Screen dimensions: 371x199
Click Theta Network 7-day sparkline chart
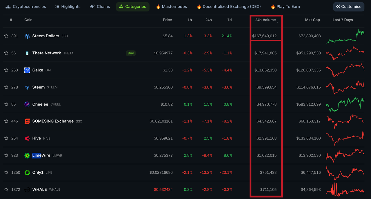pos(345,53)
